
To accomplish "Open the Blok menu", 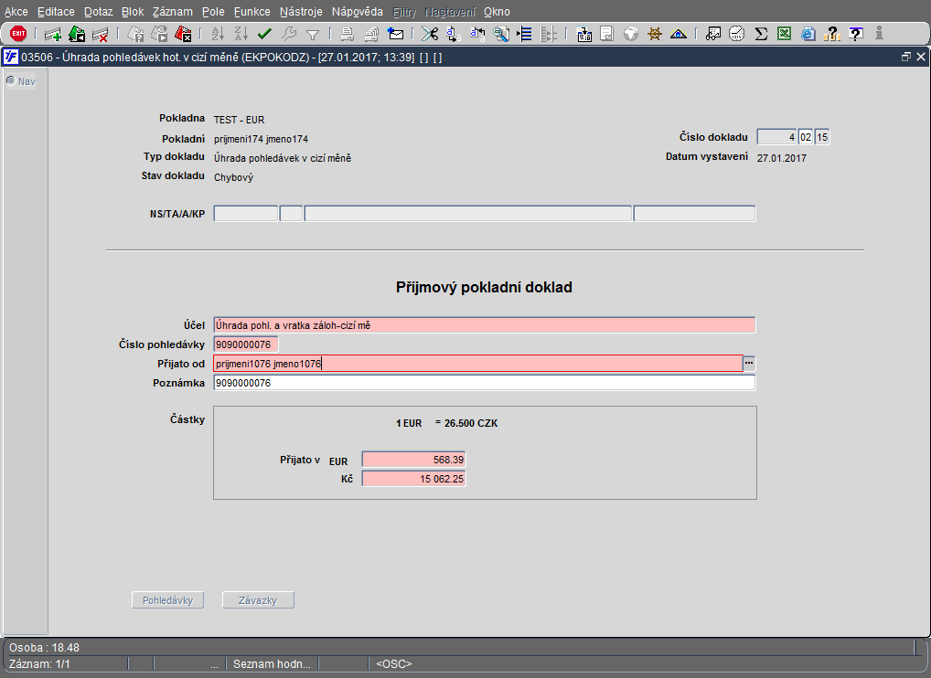I will click(x=133, y=12).
